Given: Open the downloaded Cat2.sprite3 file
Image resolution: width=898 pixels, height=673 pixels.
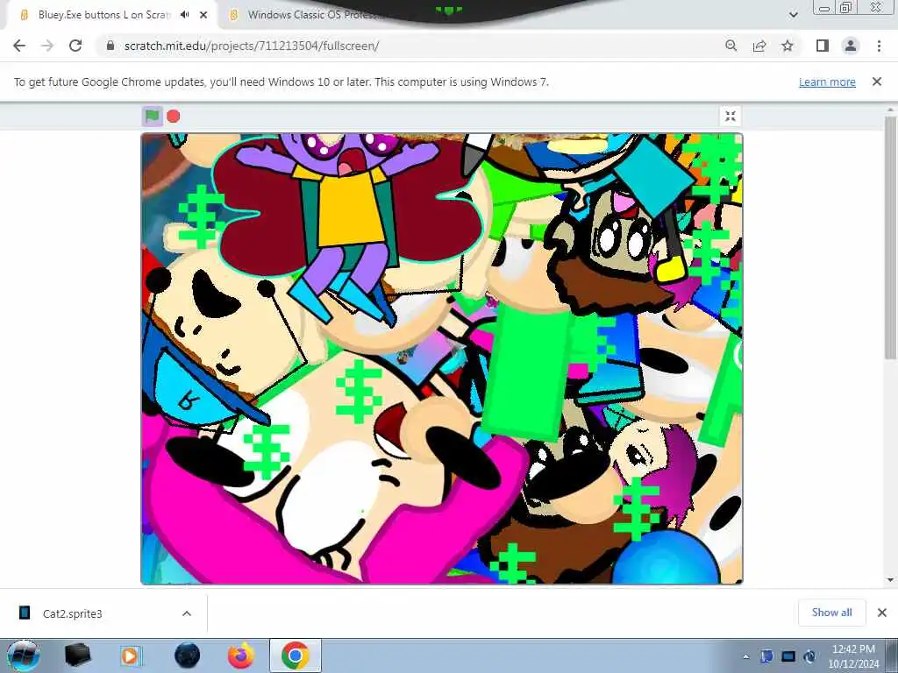Looking at the screenshot, I should 72,613.
